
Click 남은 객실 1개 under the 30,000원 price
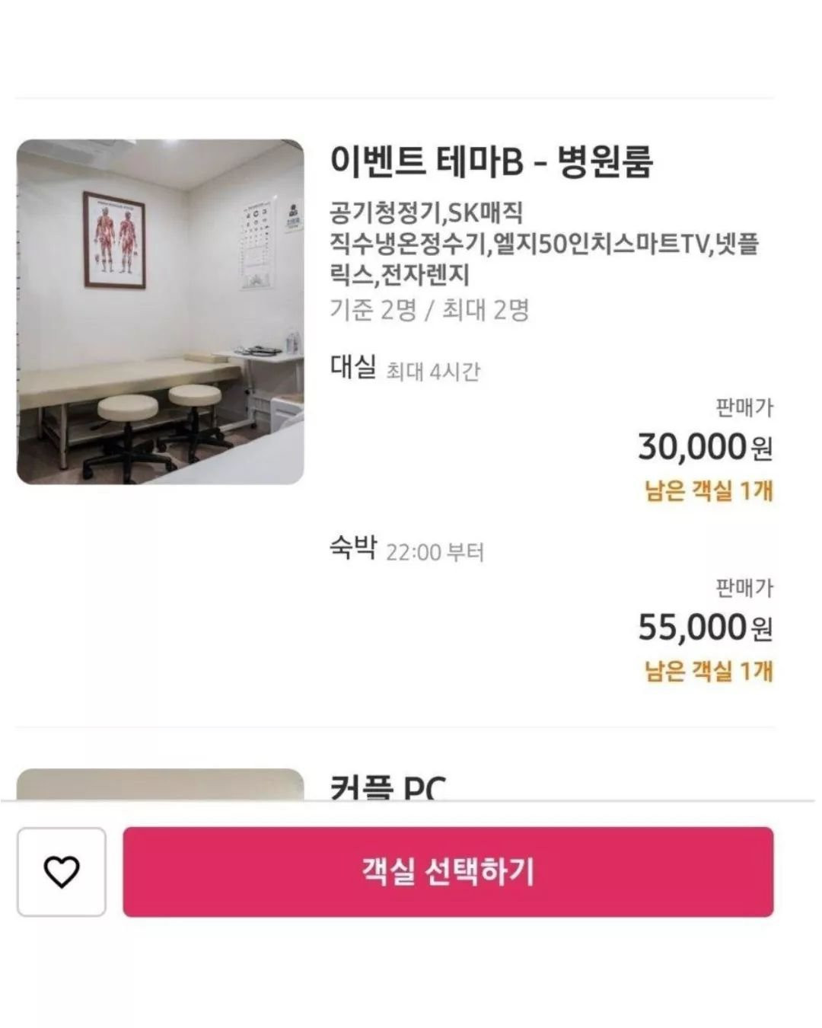coord(709,491)
